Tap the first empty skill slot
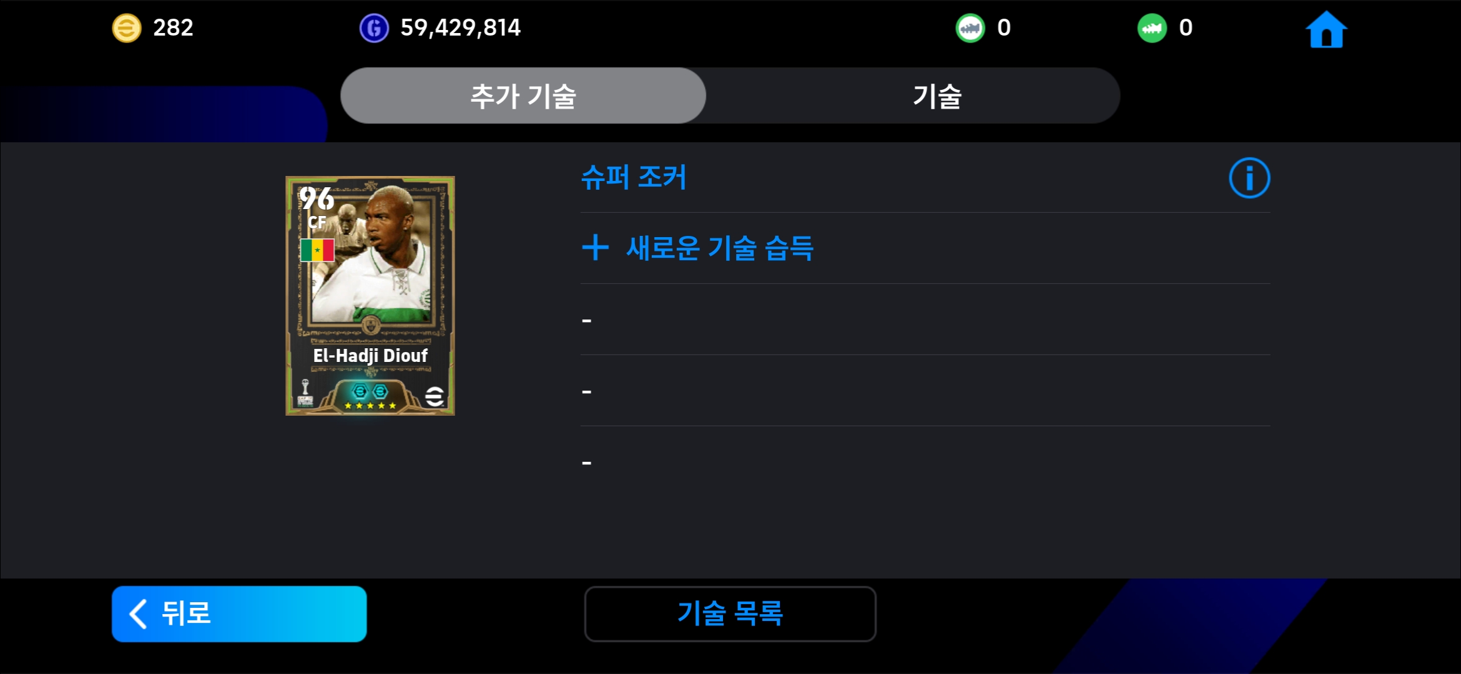Viewport: 1461px width, 674px height. [925, 320]
